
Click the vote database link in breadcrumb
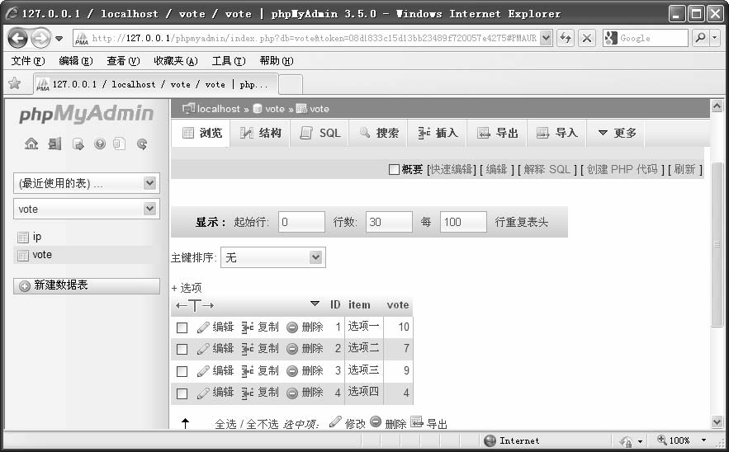click(x=274, y=109)
